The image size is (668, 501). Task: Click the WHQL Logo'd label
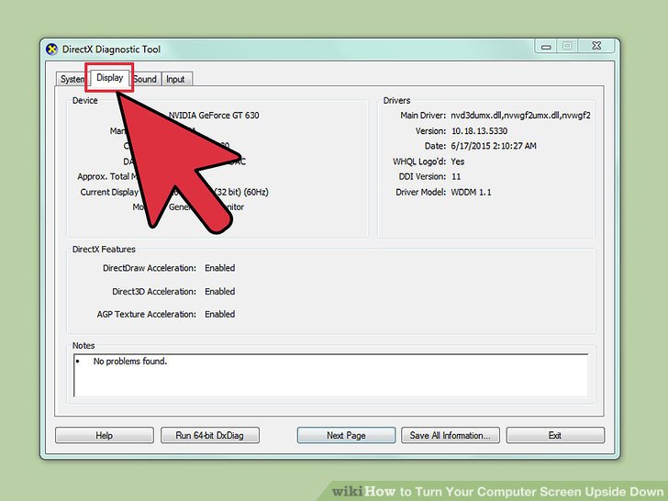click(x=419, y=161)
